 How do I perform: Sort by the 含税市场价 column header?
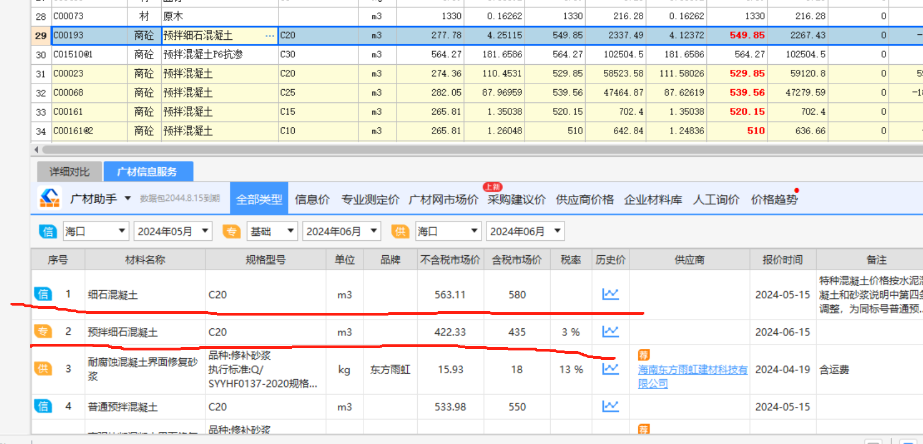[x=516, y=260]
